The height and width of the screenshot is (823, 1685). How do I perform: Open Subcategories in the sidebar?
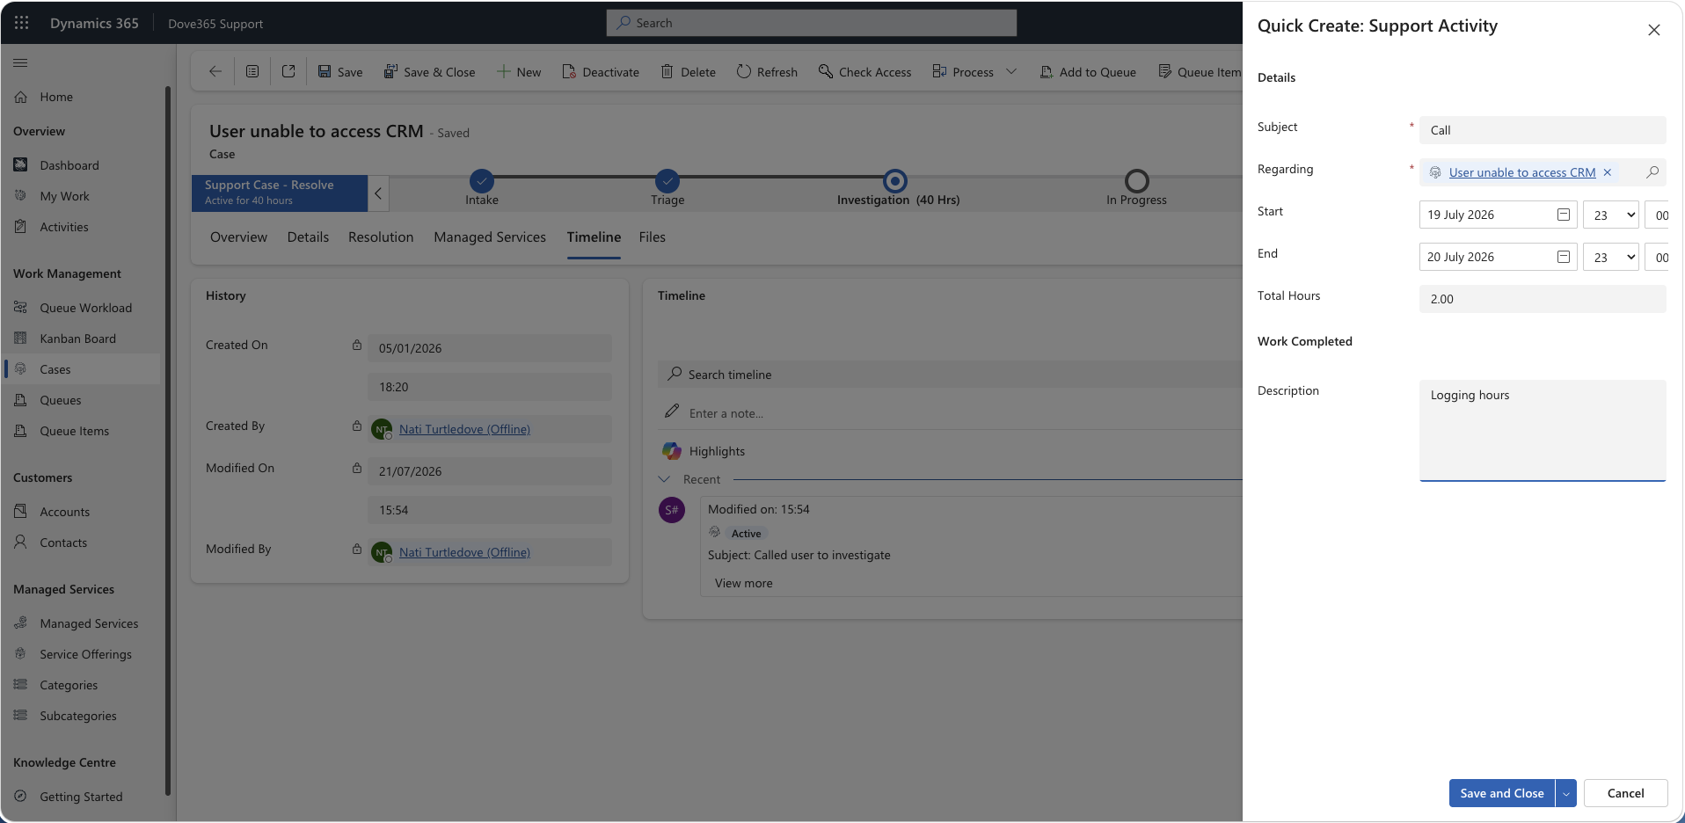[83, 716]
